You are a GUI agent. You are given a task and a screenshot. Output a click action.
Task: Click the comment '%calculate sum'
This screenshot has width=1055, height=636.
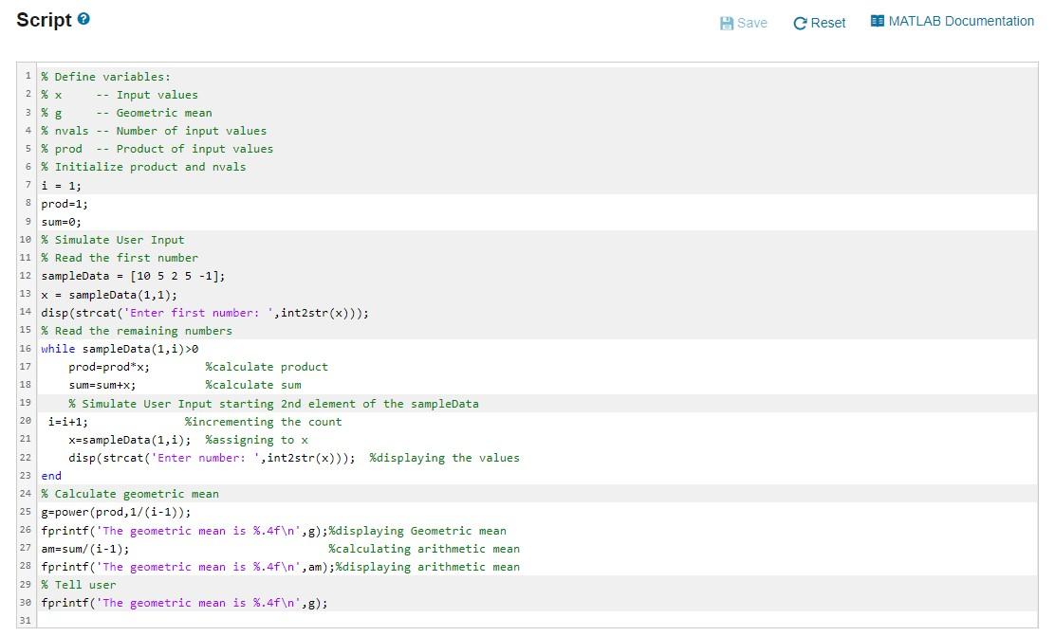pos(253,385)
